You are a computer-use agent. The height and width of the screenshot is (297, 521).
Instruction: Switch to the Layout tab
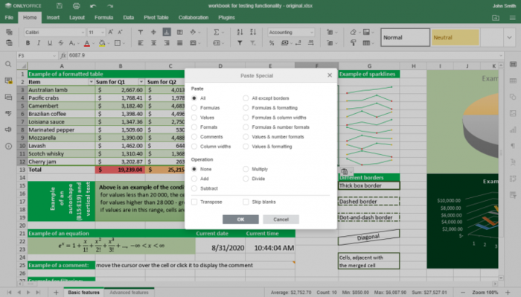[77, 18]
